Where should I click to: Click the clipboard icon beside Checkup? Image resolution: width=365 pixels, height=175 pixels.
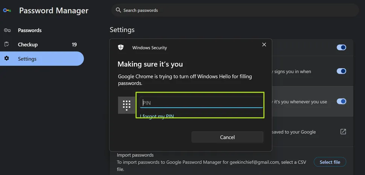[x=7, y=44]
